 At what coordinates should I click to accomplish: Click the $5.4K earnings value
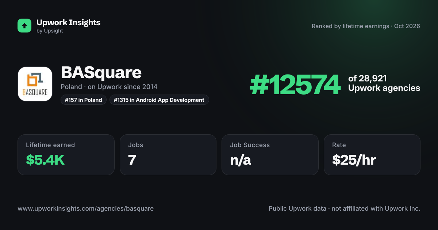[45, 160]
